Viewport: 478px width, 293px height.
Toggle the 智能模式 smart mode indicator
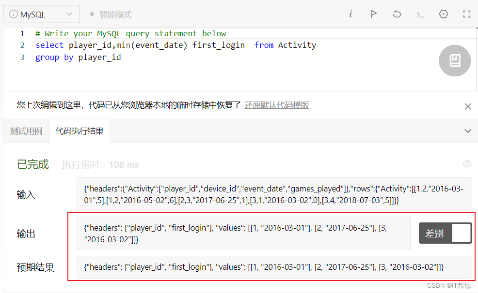[111, 15]
